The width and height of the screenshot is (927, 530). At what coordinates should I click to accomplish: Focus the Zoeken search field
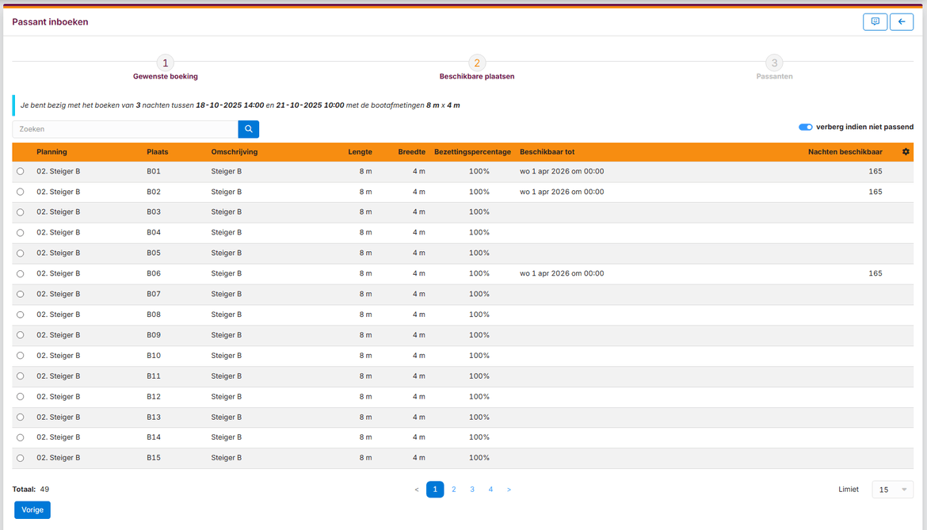click(x=125, y=129)
